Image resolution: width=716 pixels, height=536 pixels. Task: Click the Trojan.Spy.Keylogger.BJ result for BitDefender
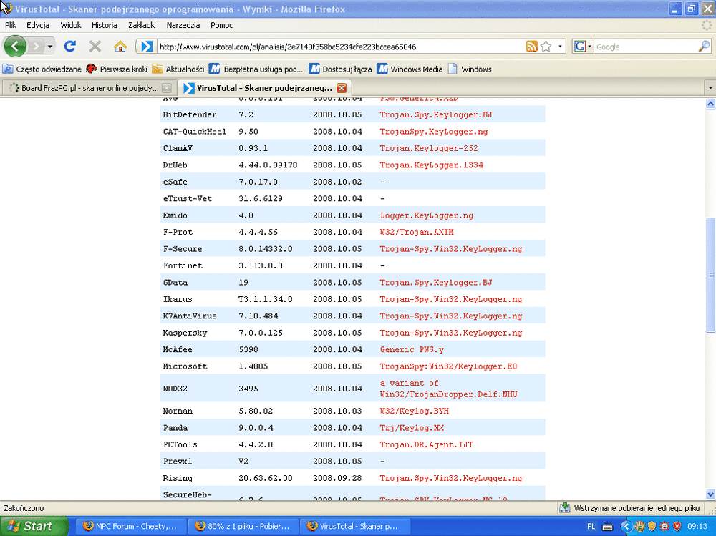pos(435,114)
